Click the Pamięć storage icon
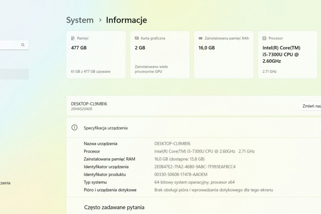The height and width of the screenshot is (214, 321). [x=73, y=38]
